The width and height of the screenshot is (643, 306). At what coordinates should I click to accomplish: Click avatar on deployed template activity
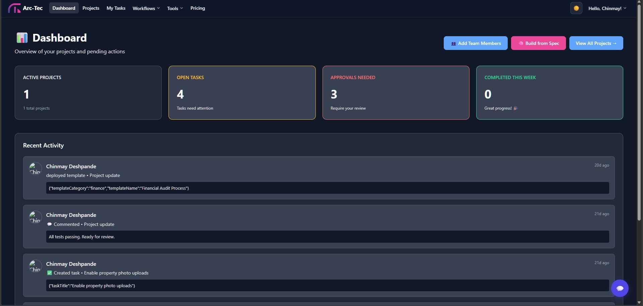[x=35, y=169]
